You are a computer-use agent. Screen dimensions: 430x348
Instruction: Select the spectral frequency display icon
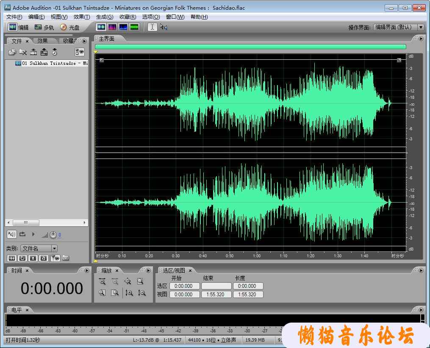[112, 27]
